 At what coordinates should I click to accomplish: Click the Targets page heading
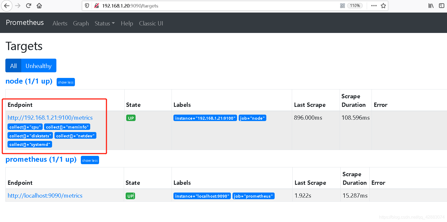tap(24, 46)
